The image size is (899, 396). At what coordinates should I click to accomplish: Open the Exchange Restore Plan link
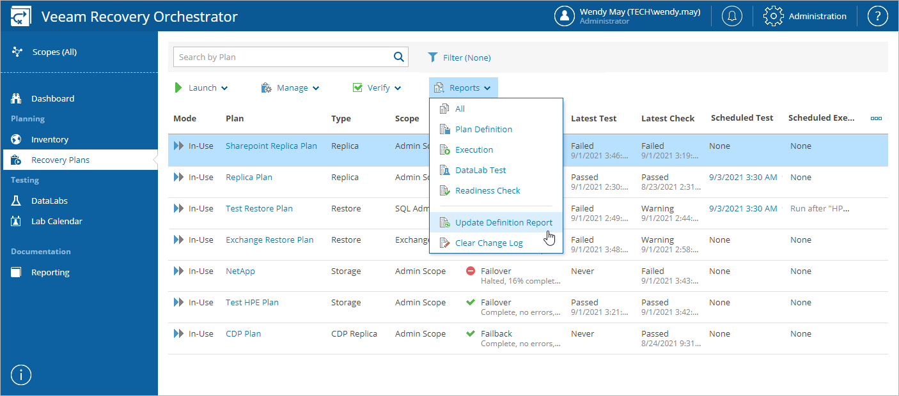coord(269,240)
